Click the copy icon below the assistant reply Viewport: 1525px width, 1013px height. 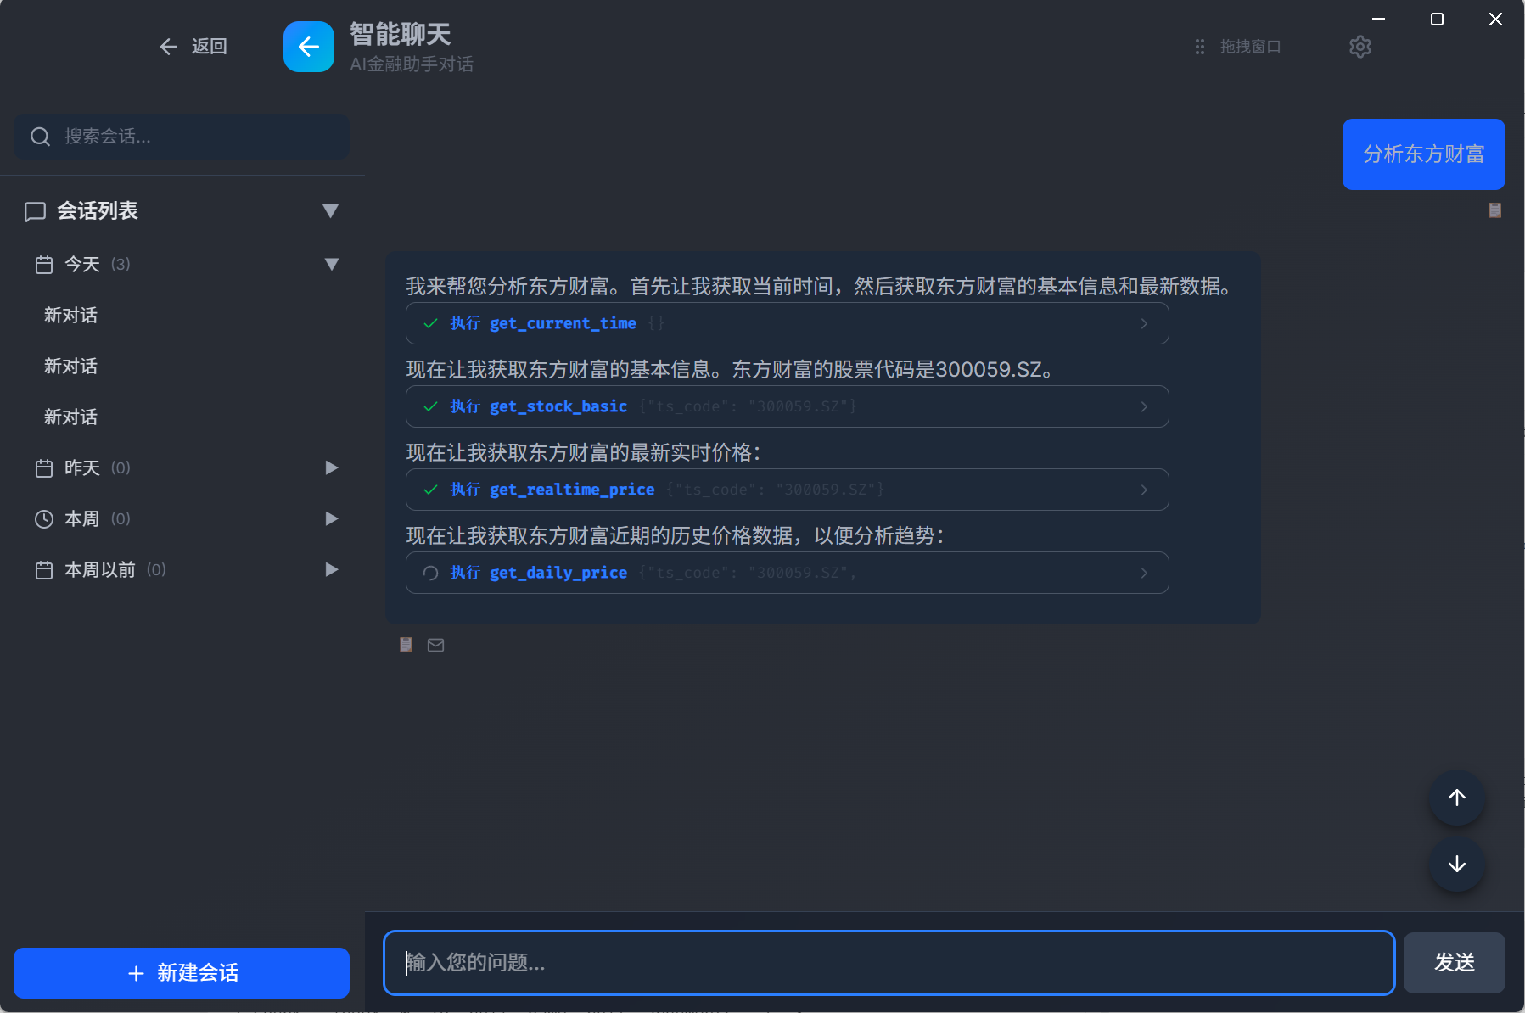click(406, 645)
